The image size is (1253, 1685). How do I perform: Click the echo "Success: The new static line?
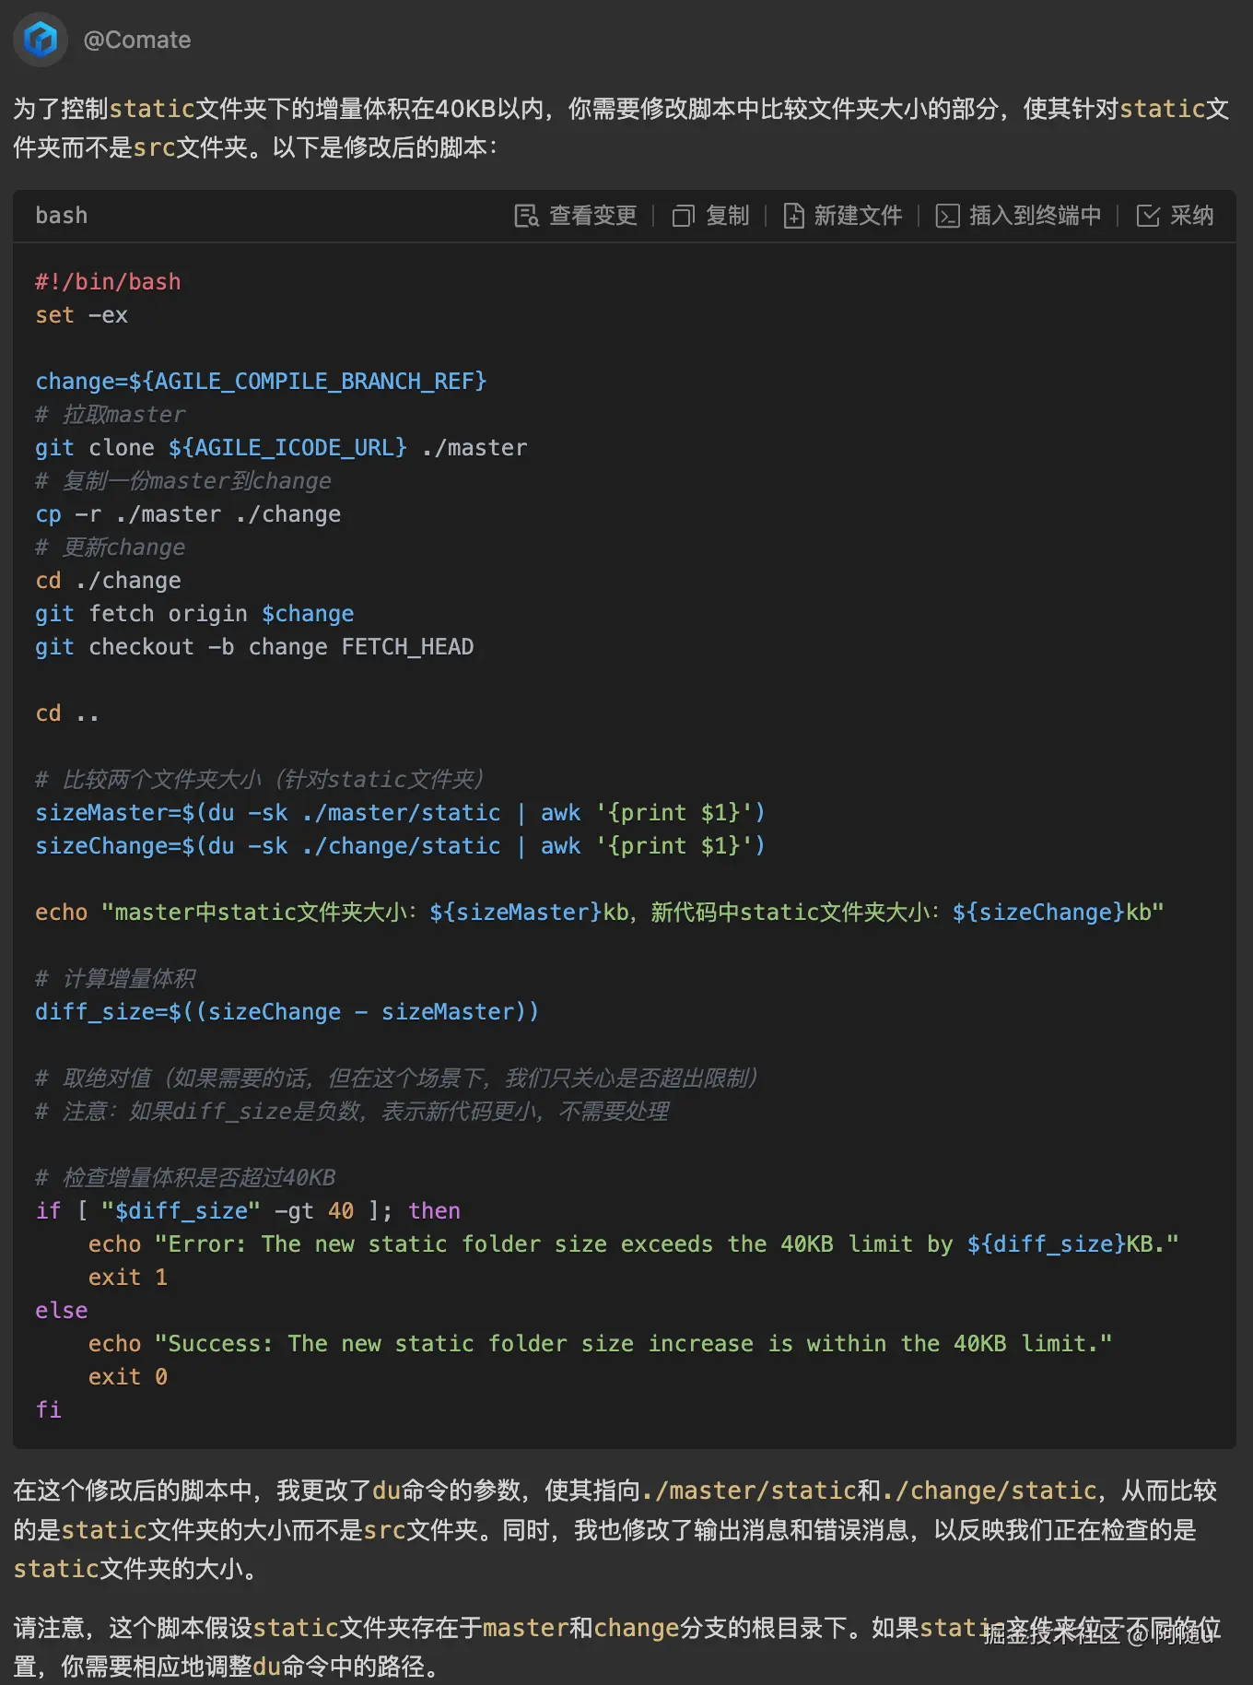coord(601,1344)
